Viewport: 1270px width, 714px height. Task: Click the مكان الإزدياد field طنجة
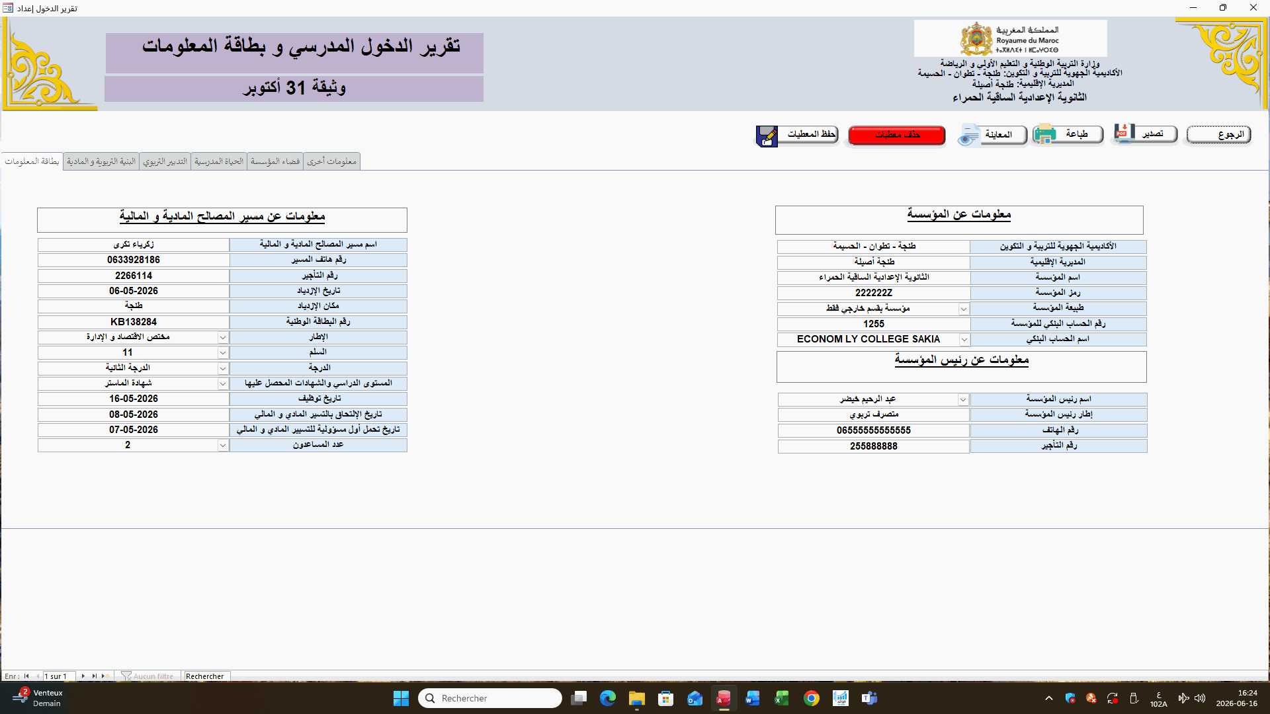(x=134, y=306)
